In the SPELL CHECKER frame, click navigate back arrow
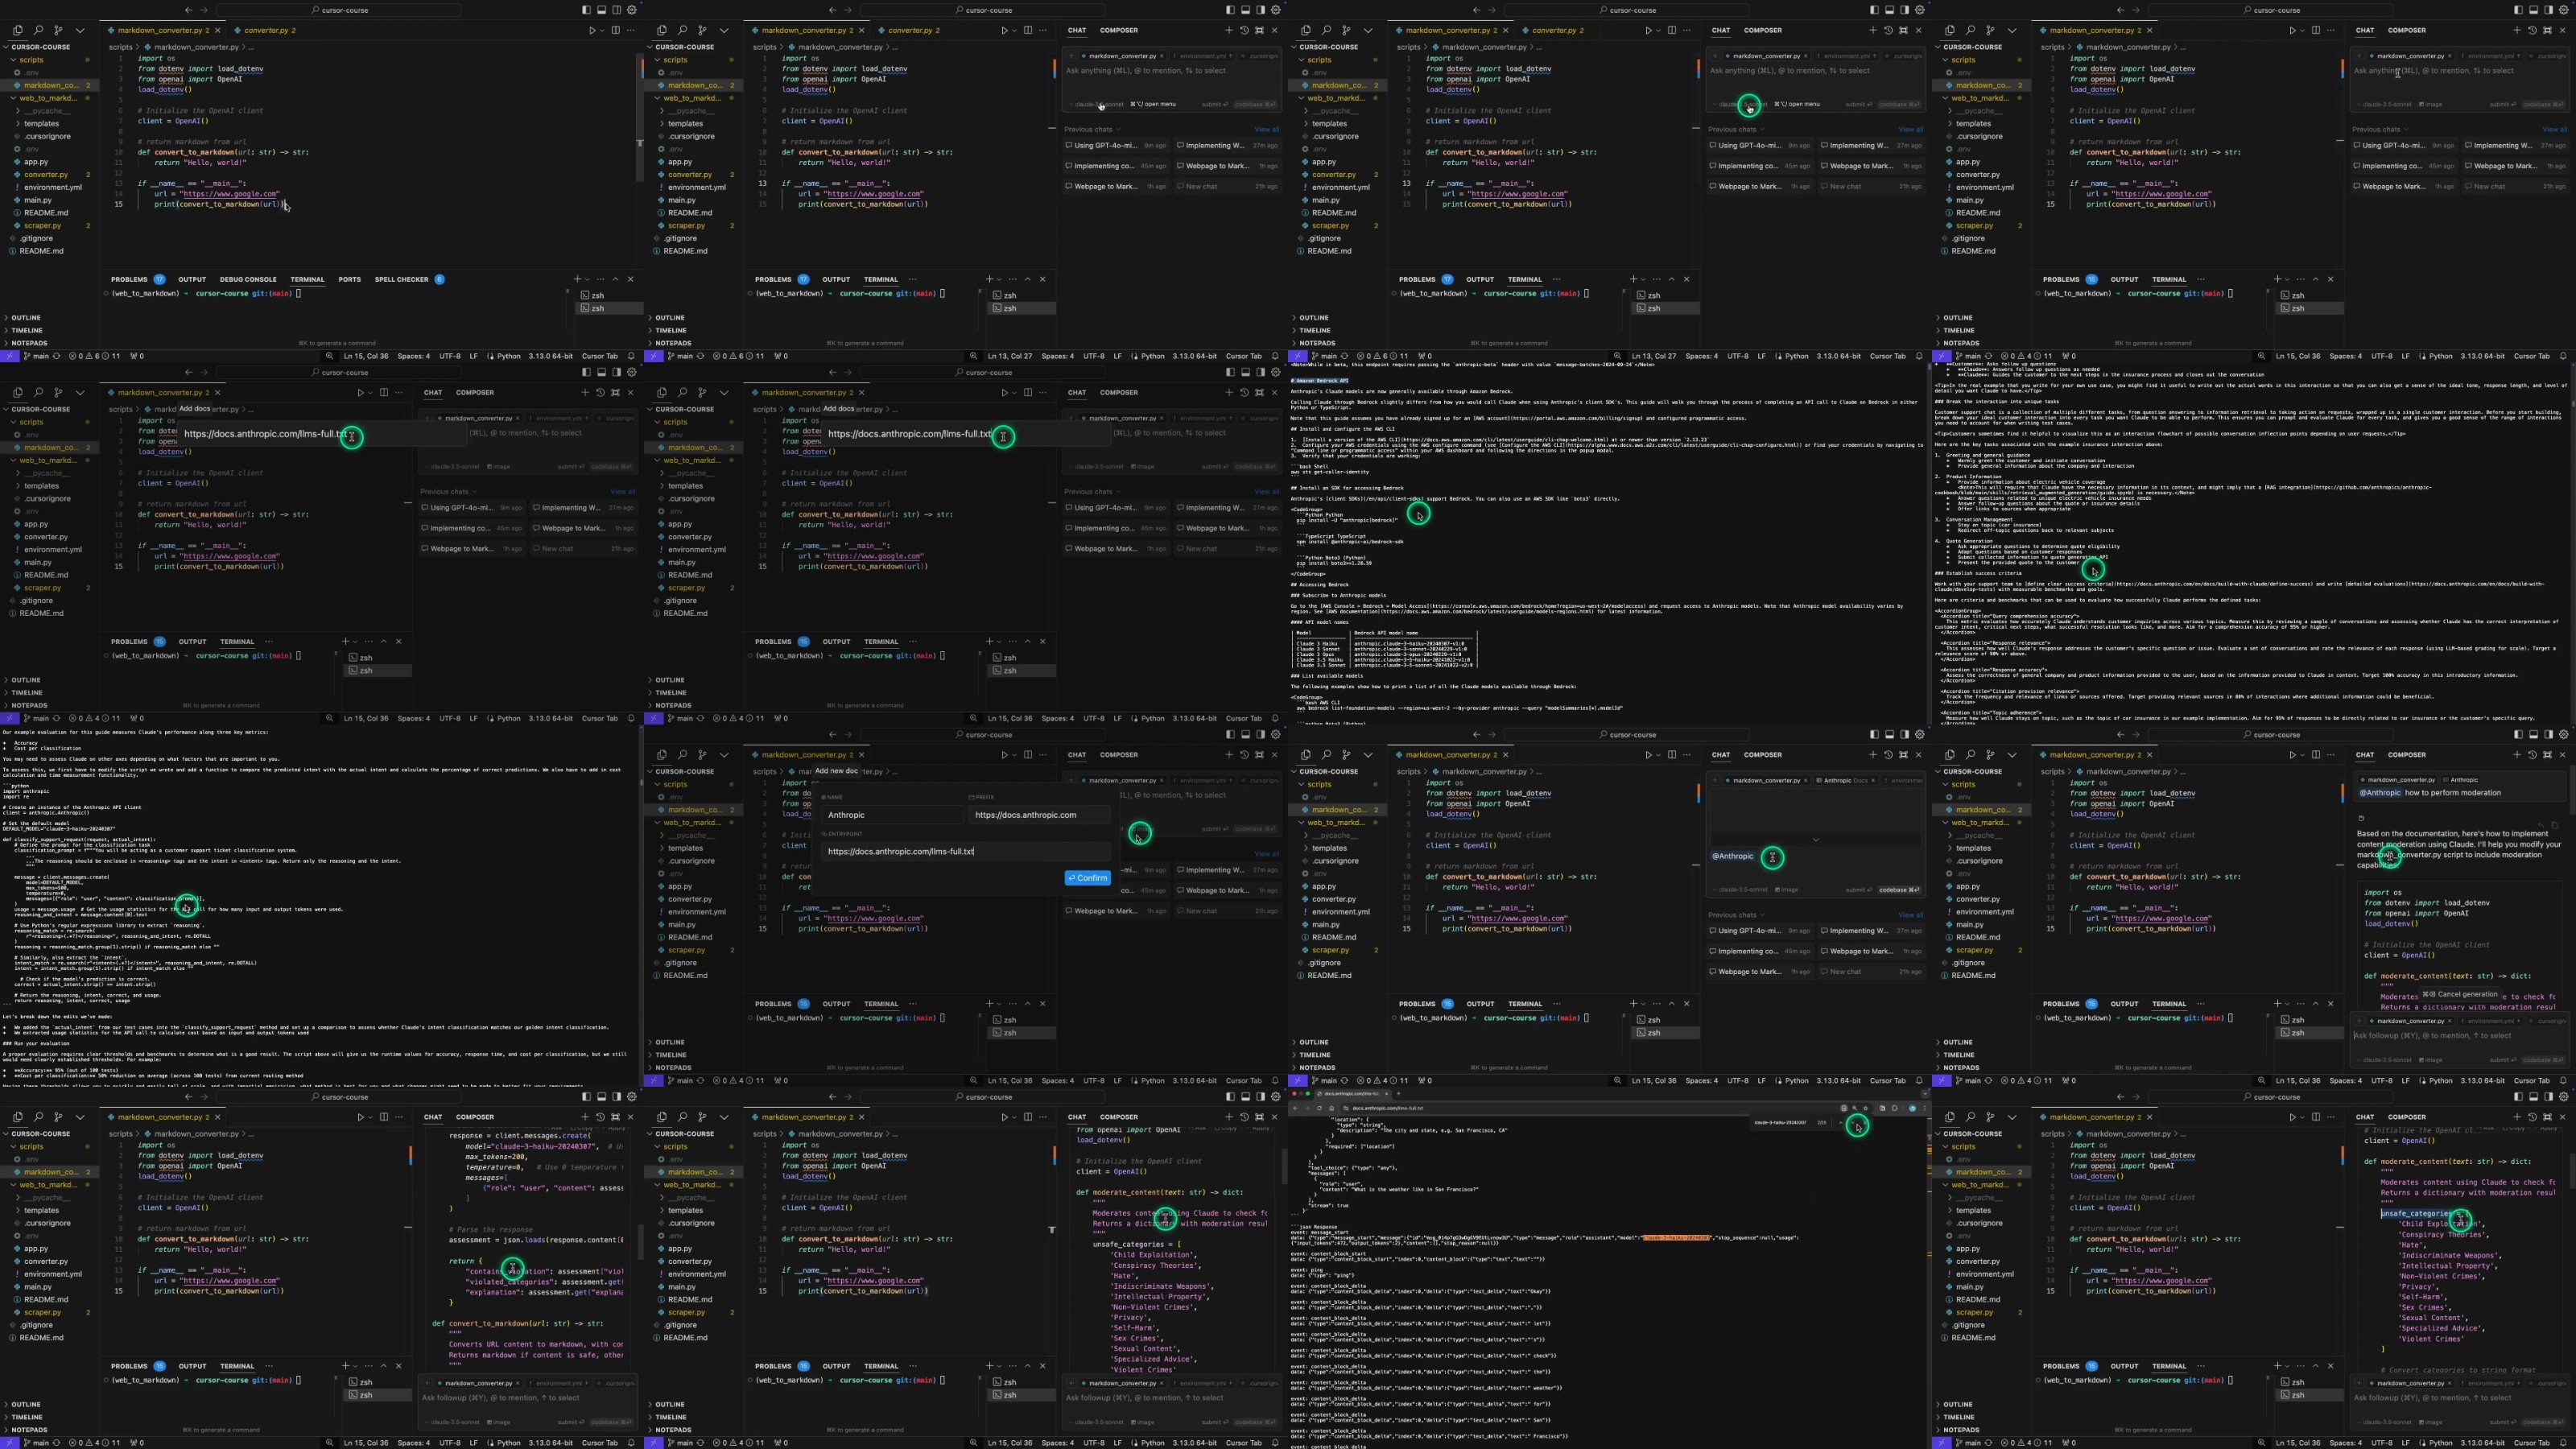2576x1449 pixels. [x=188, y=10]
